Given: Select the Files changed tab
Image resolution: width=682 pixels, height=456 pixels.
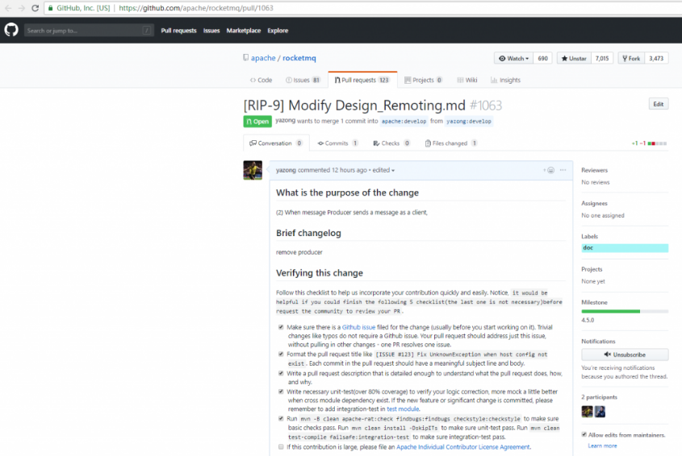Looking at the screenshot, I should pyautogui.click(x=450, y=143).
